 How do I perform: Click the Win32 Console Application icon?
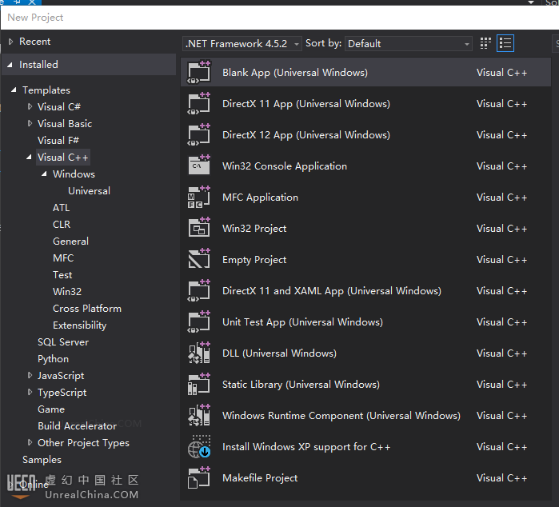click(x=199, y=166)
